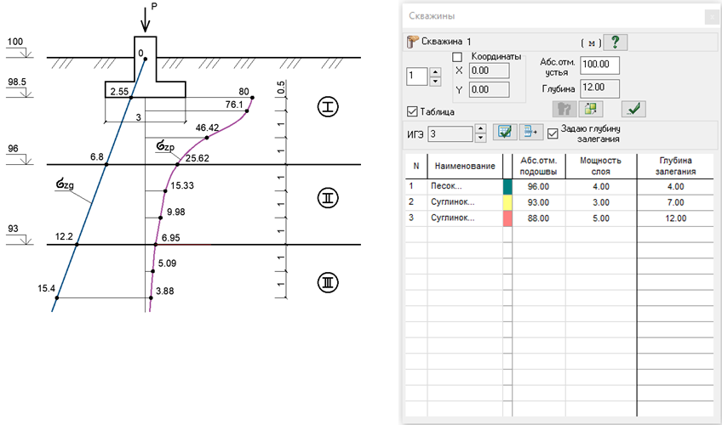Increase the ИГЭ value with up arrow
722x425 pixels.
point(479,129)
